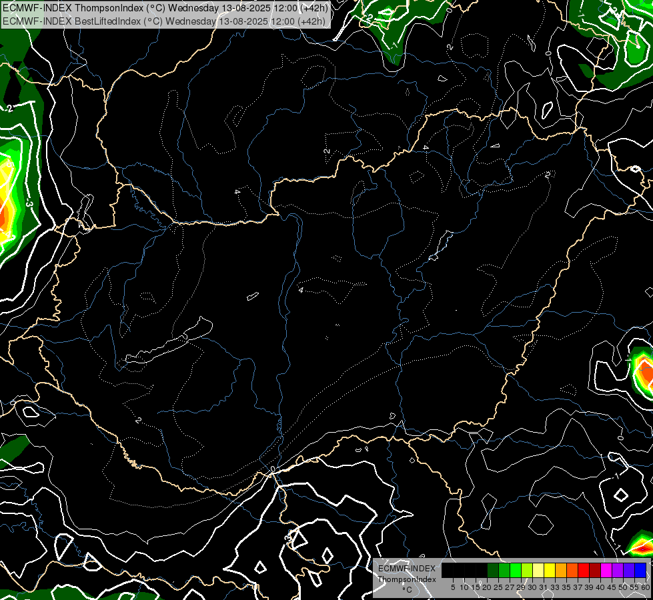Click the magenta 40–45 legend swatch

pos(606,570)
